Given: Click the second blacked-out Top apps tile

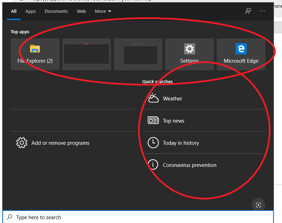Looking at the screenshot, I should [87, 54].
